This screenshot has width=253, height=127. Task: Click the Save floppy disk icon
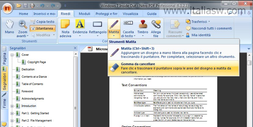tap(25, 6)
